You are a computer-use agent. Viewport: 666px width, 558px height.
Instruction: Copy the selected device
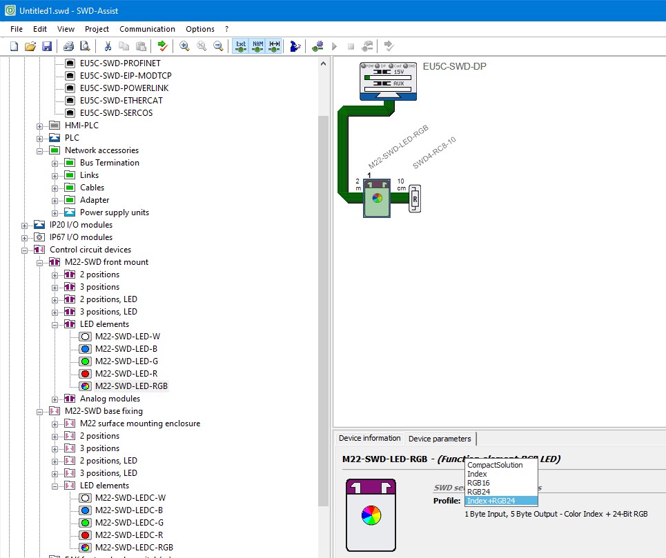point(124,46)
